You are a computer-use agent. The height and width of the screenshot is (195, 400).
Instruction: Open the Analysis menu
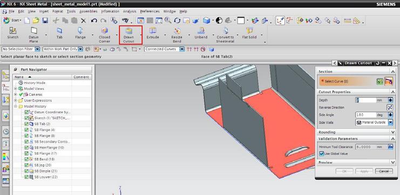coord(130,11)
